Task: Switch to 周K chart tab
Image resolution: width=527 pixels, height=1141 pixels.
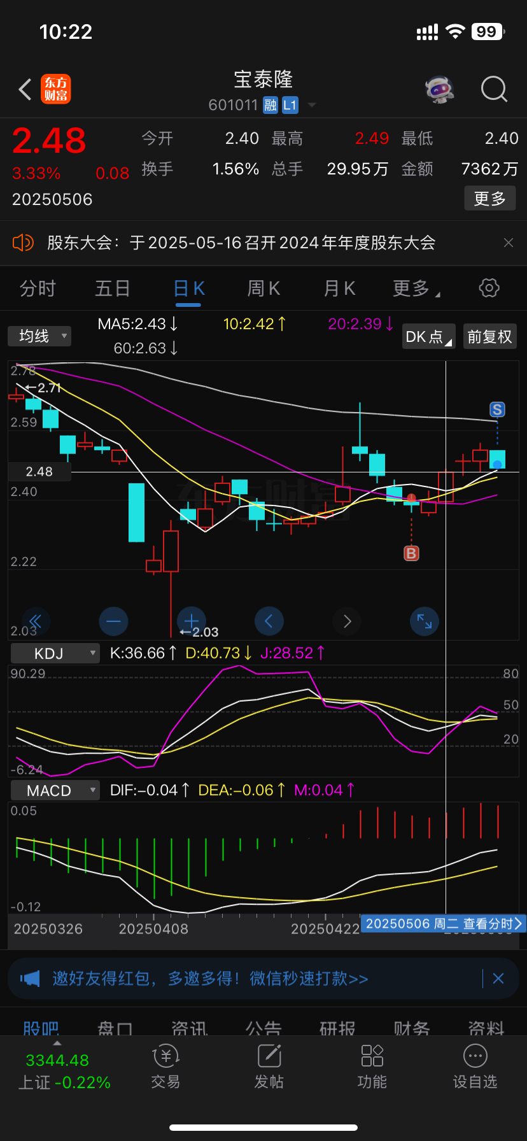Action: click(263, 288)
